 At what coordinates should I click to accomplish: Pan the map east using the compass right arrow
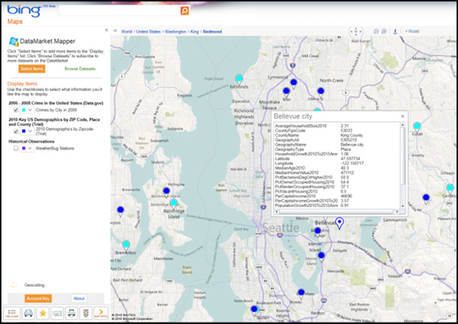[361, 31]
